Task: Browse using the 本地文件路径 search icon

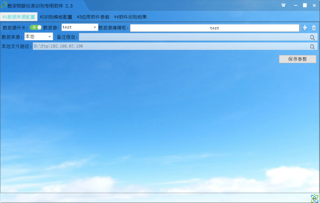Action: point(312,47)
